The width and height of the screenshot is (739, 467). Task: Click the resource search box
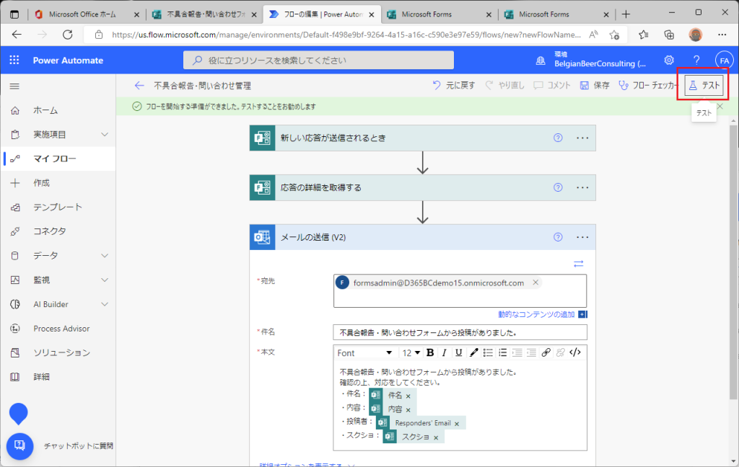click(318, 61)
